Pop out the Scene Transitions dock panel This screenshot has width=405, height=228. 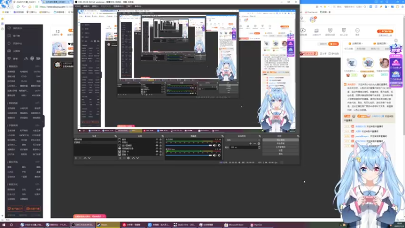click(x=260, y=136)
